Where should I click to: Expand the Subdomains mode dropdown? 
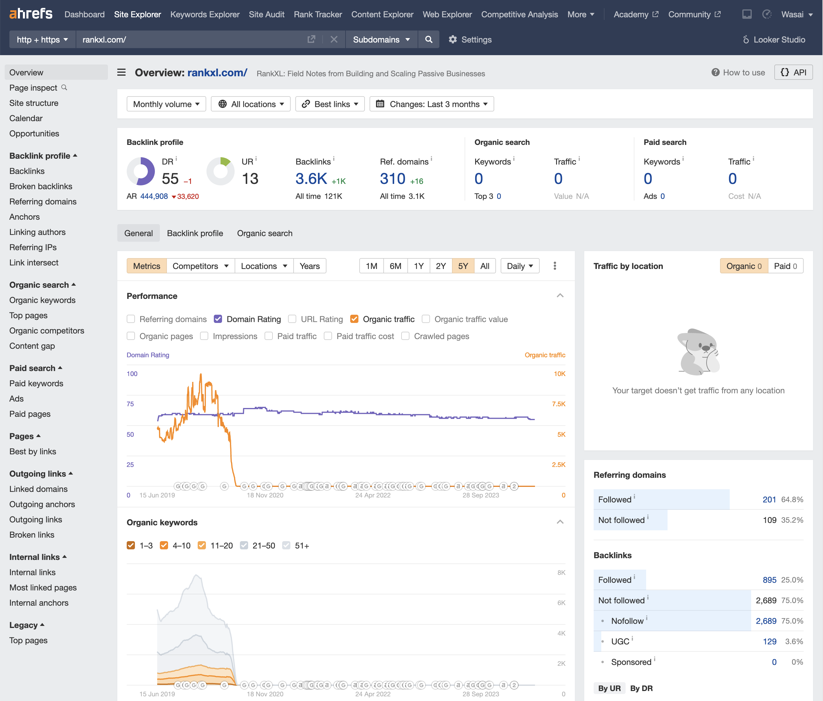[381, 39]
